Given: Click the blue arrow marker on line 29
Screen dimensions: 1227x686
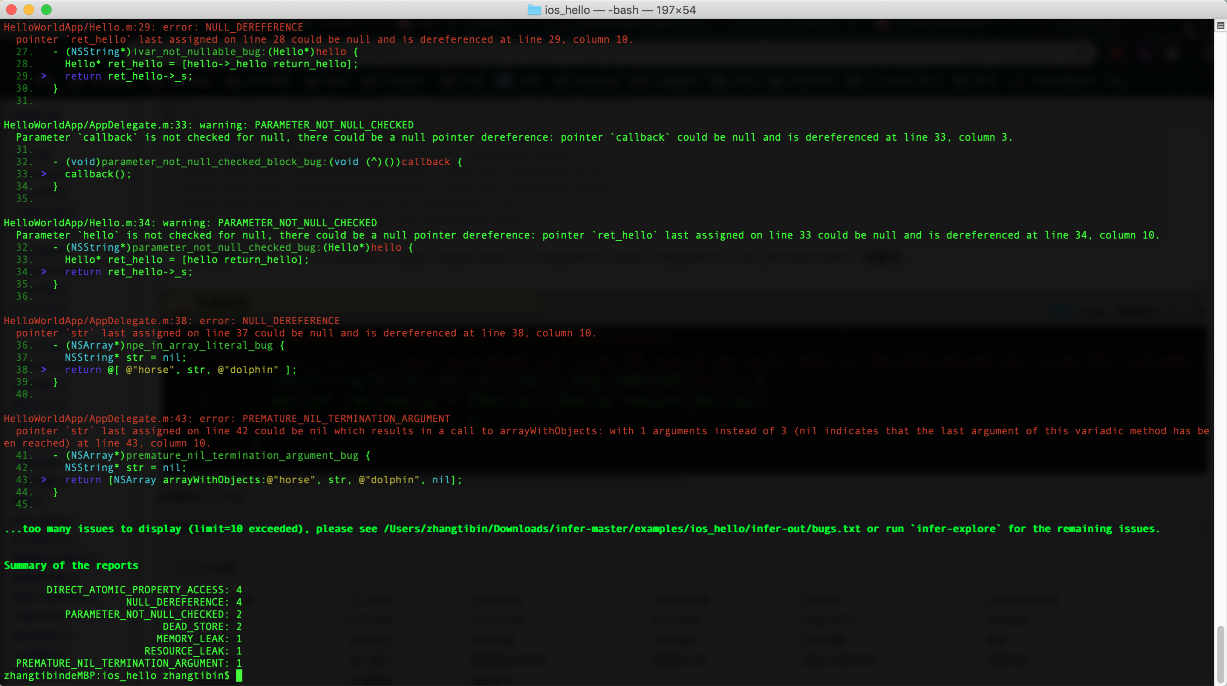Looking at the screenshot, I should 44,76.
